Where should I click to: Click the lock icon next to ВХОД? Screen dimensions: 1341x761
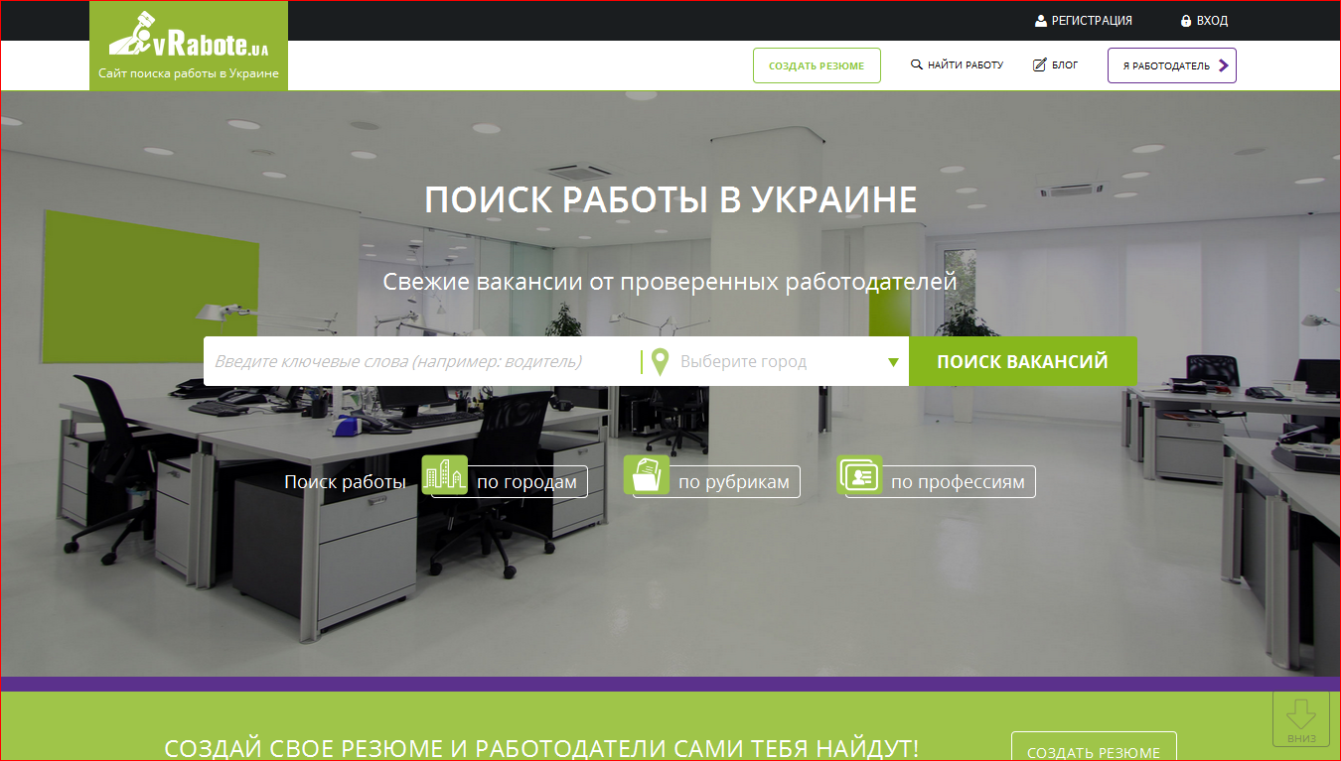[1186, 20]
